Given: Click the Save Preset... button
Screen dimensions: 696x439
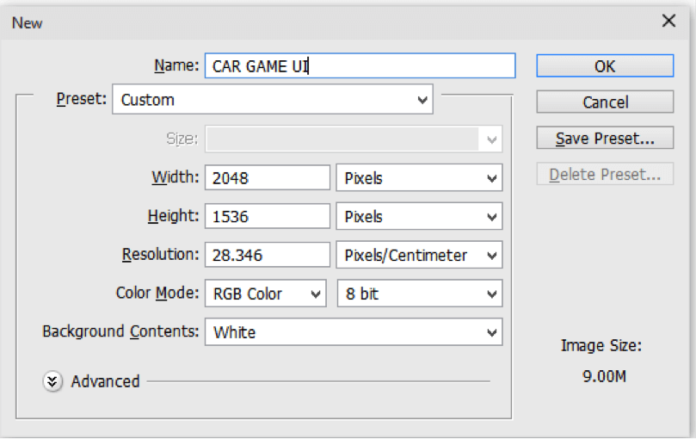Looking at the screenshot, I should (605, 139).
